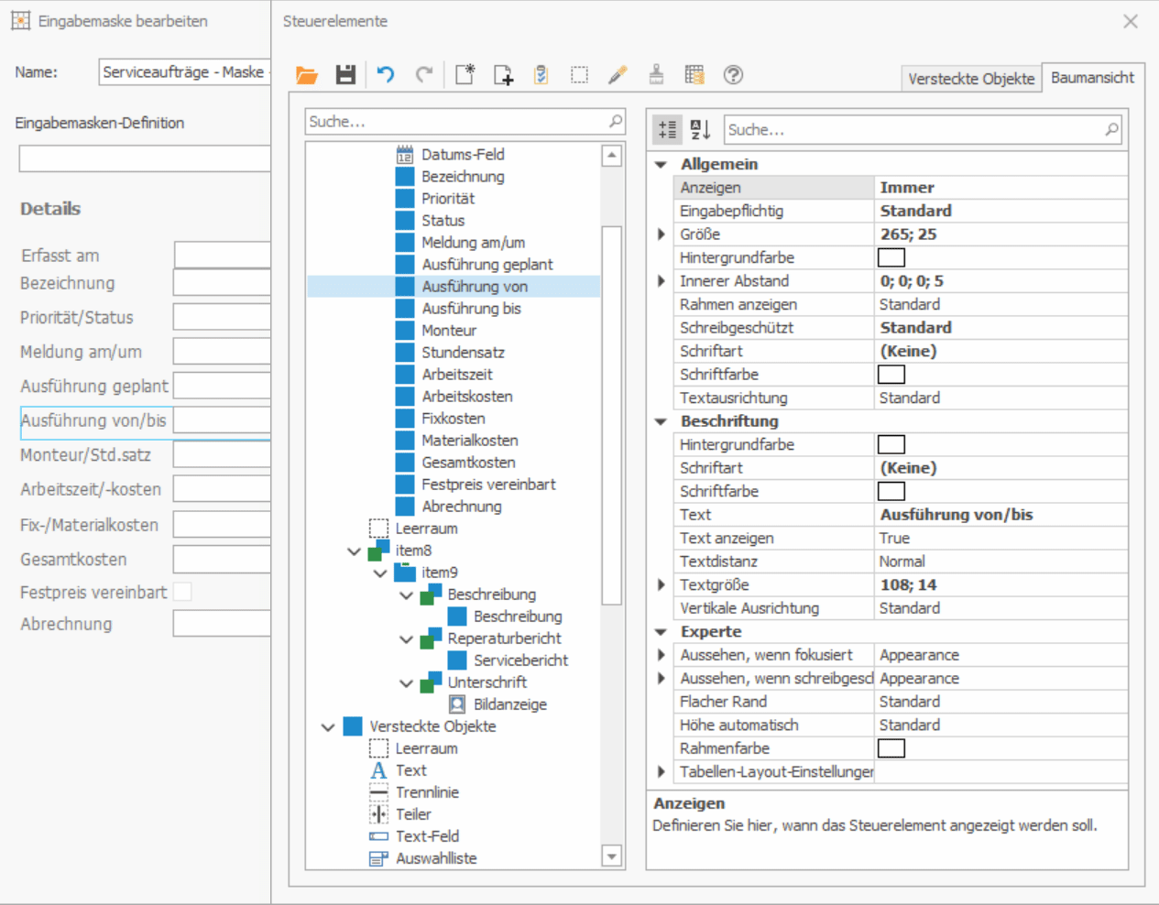The height and width of the screenshot is (905, 1159).
Task: Click the highlighter pen toolbar icon
Action: pyautogui.click(x=618, y=75)
